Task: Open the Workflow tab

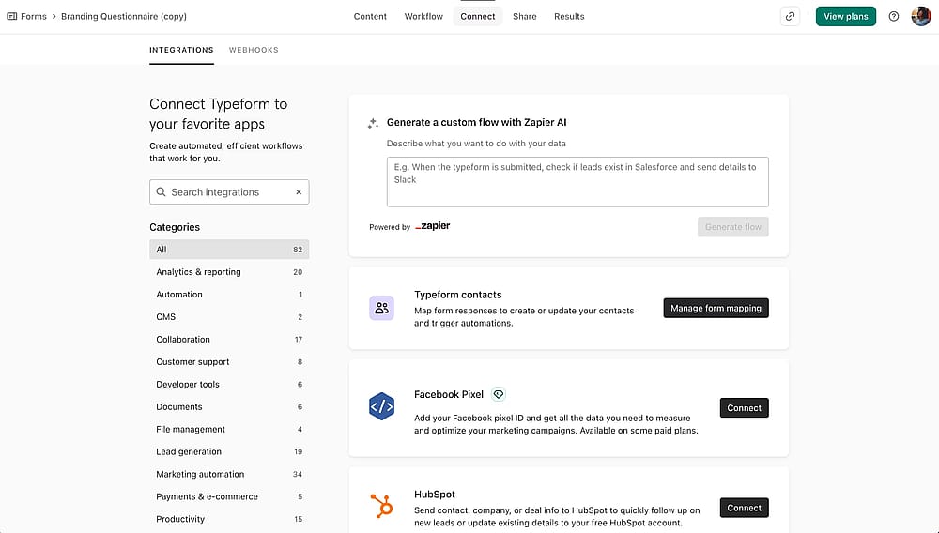Action: pyautogui.click(x=423, y=16)
